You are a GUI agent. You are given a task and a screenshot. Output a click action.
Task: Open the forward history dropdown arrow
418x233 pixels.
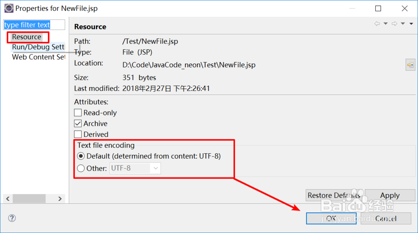[x=403, y=24]
